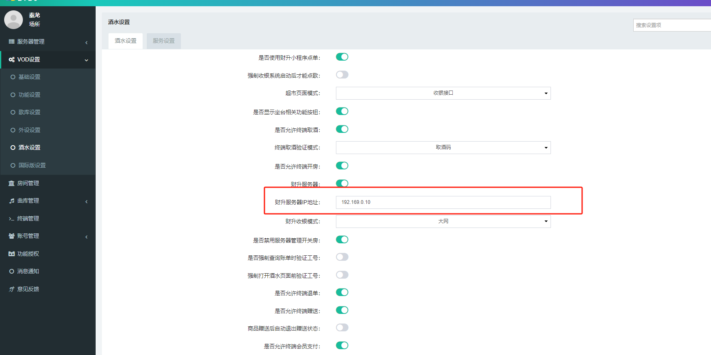Click the 搜索设置项 search box
711x355 pixels.
point(672,25)
